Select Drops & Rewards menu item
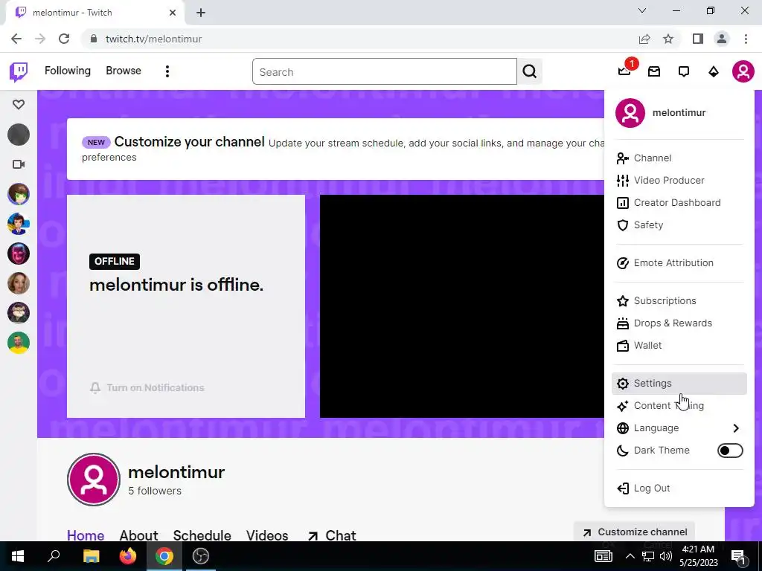Screen dimensions: 762x571 [x=679, y=323]
